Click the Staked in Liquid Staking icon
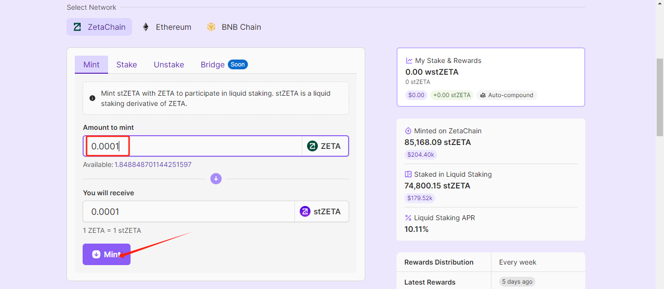The width and height of the screenshot is (664, 289). [x=409, y=174]
